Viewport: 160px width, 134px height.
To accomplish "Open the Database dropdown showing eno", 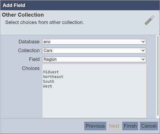I will (x=94, y=42).
